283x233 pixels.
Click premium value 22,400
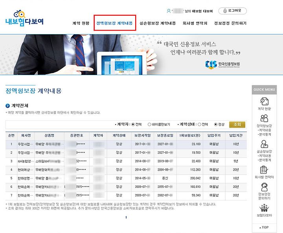(196, 161)
